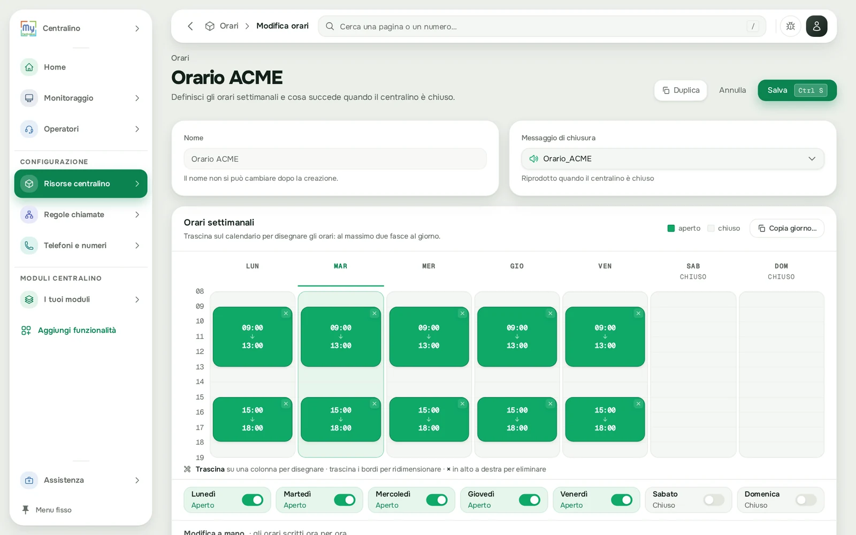The width and height of the screenshot is (856, 535).
Task: Enable the Domenica switch
Action: pos(806,500)
